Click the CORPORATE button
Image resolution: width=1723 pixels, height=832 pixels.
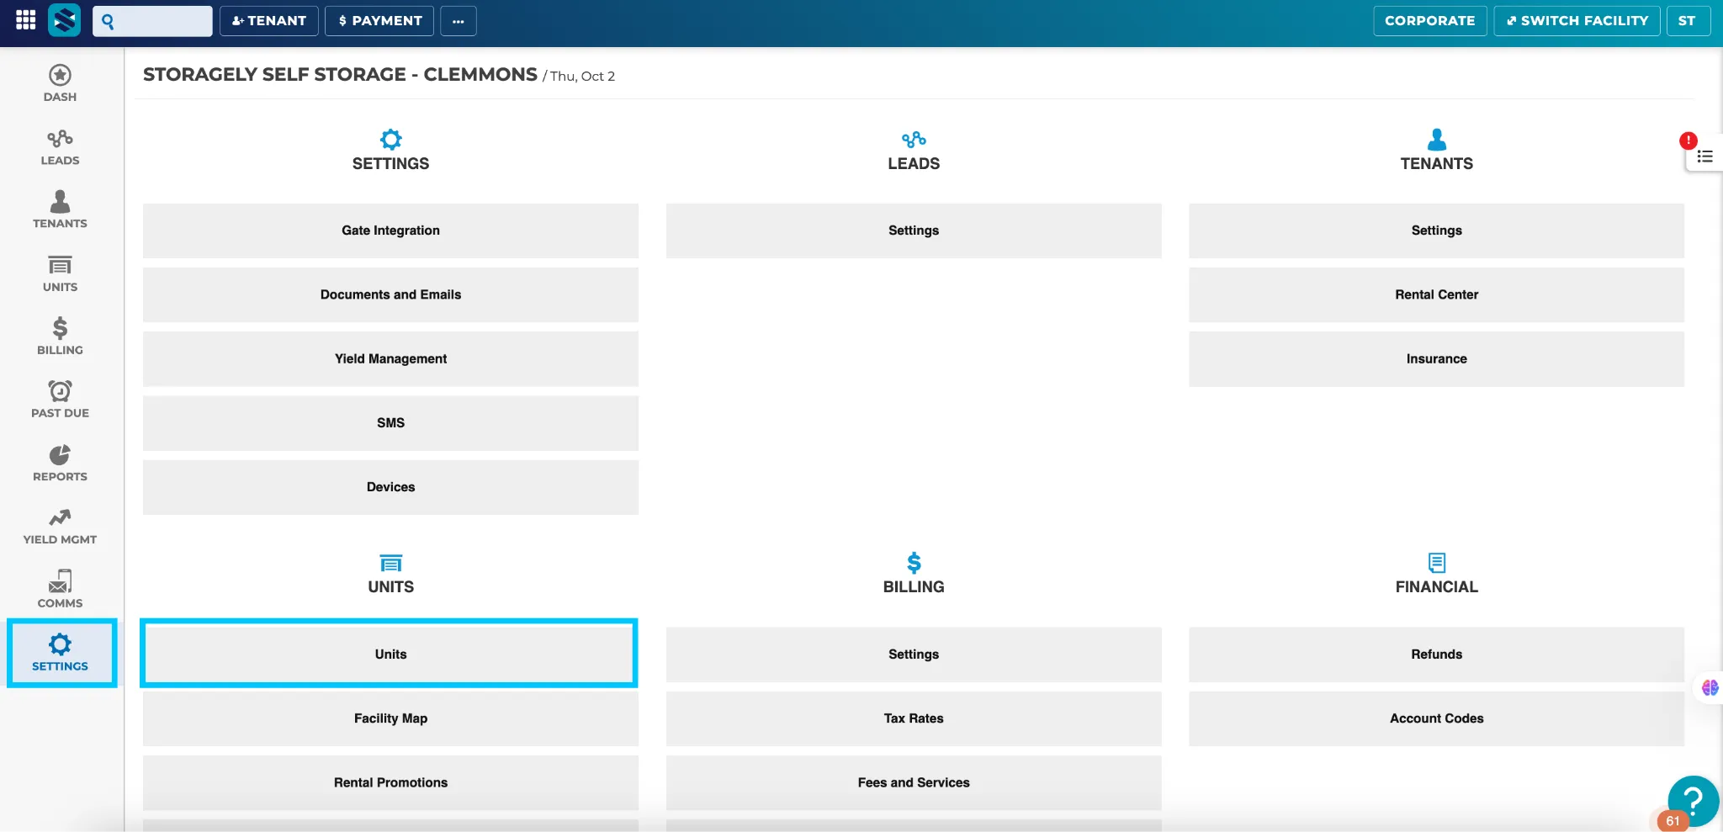pos(1430,21)
